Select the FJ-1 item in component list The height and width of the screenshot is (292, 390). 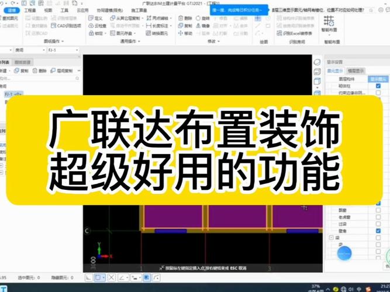click(13, 94)
